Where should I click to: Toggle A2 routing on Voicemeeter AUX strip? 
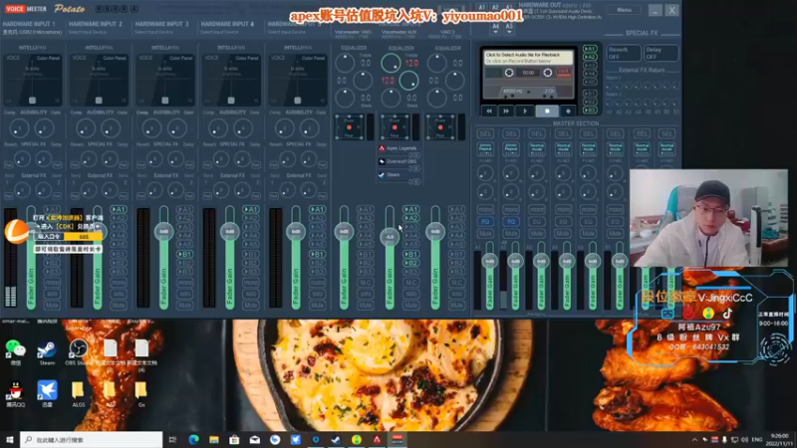[x=411, y=218]
